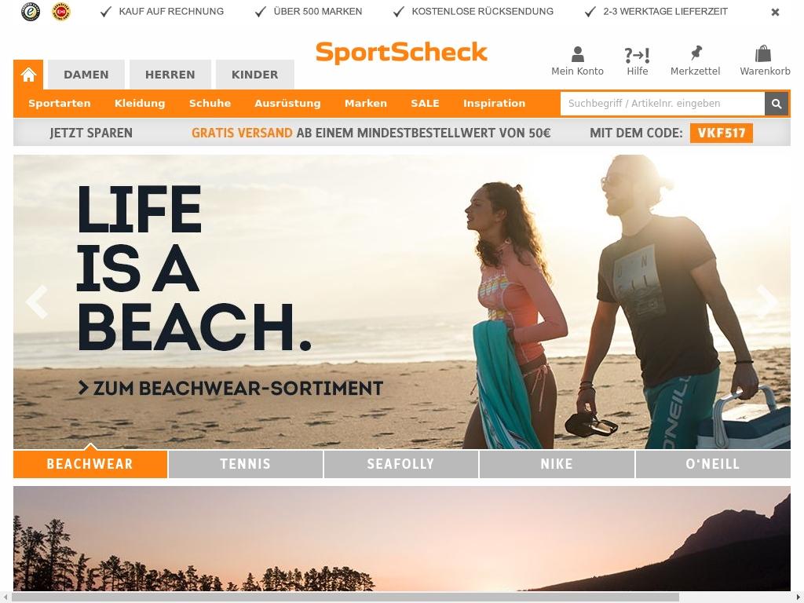Switch to the DAMEN tab

(86, 75)
